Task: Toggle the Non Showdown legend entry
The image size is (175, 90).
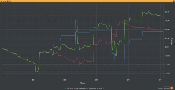Action: [80, 88]
